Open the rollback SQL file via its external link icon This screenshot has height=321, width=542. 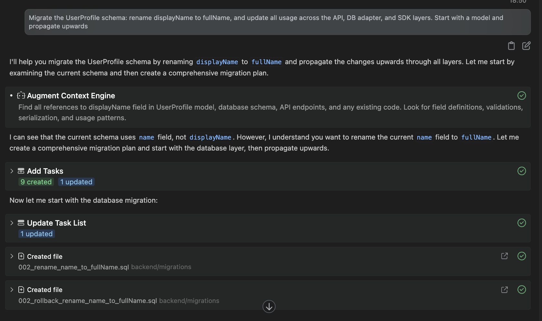pyautogui.click(x=505, y=289)
